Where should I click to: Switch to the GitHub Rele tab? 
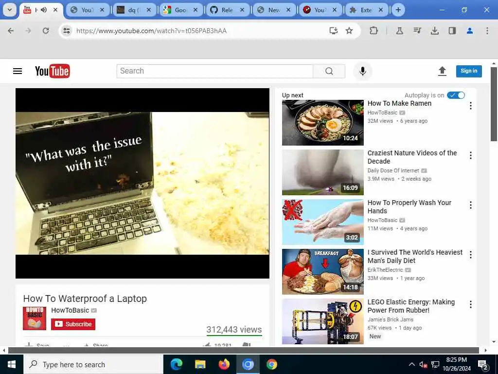tap(228, 10)
